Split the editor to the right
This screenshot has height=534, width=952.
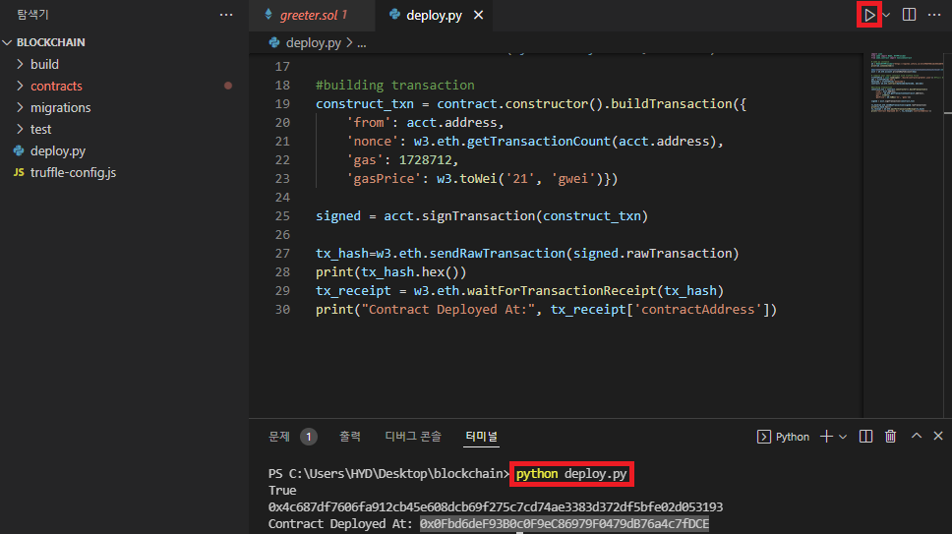coord(909,15)
